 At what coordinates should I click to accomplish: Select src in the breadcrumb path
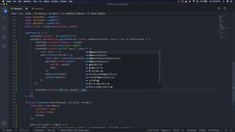pyautogui.click(x=21, y=14)
